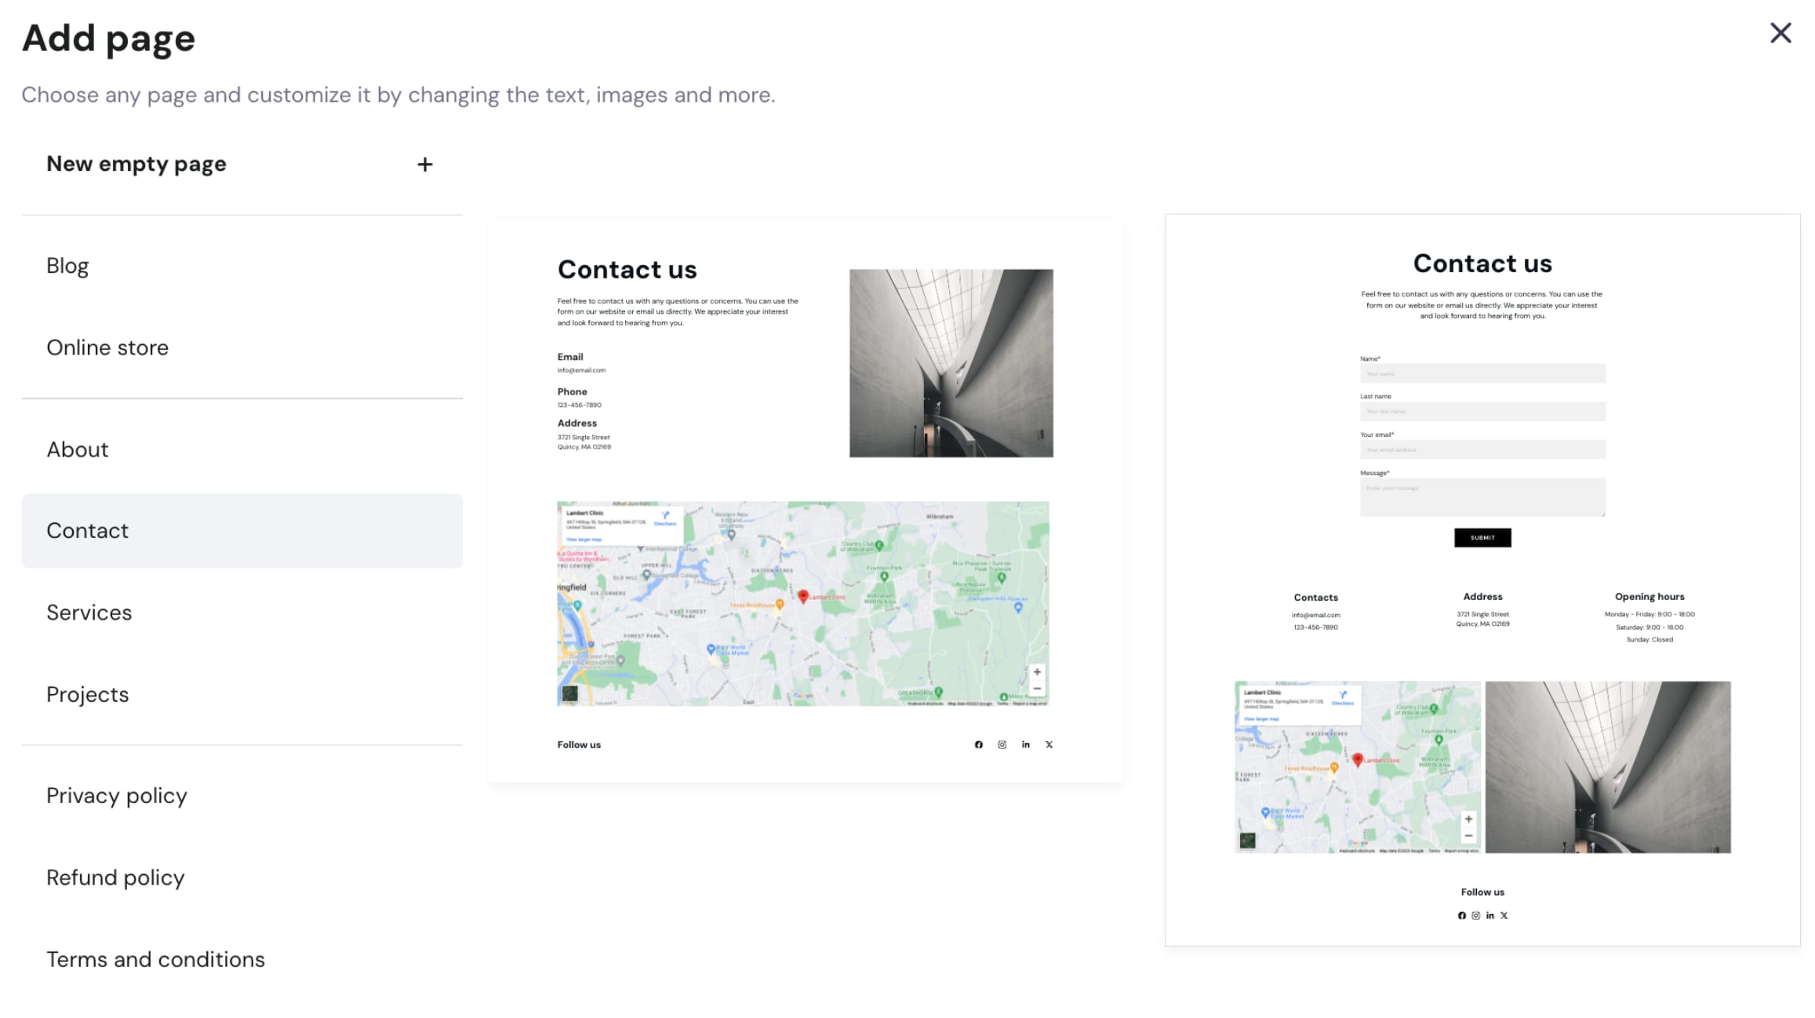1815x1018 pixels.
Task: Expand the Services page category
Action: coord(89,613)
